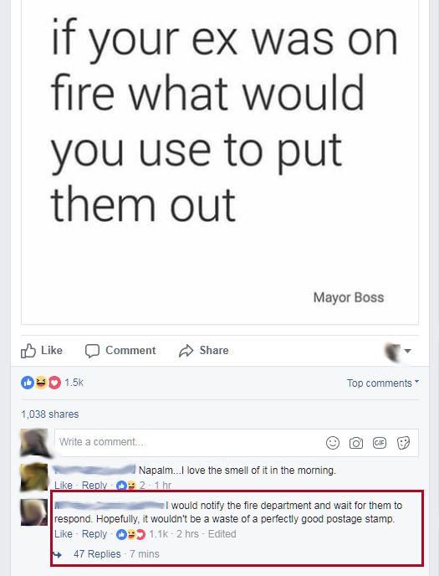Like the Napalm comment
The width and height of the screenshot is (439, 576).
point(63,486)
